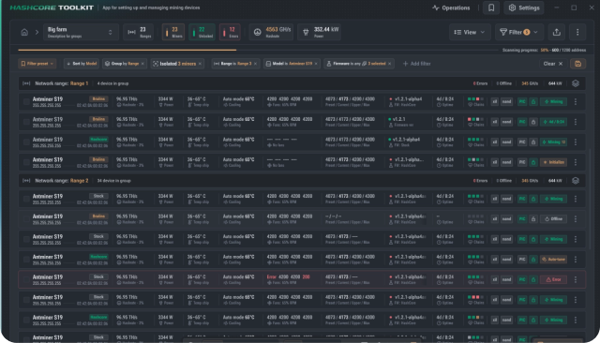Viewport: 600px width, 343px height.
Task: Click lock icon in the Offline row
Action: 533,219
